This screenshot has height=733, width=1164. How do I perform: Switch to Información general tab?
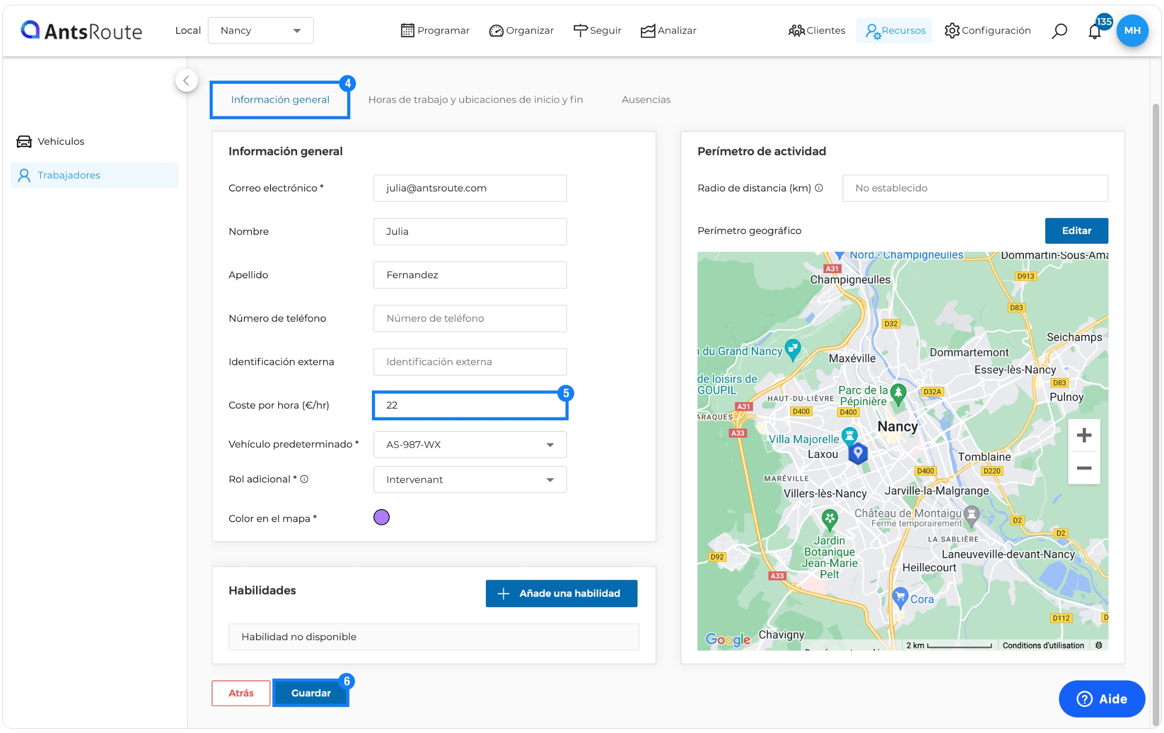click(x=280, y=99)
